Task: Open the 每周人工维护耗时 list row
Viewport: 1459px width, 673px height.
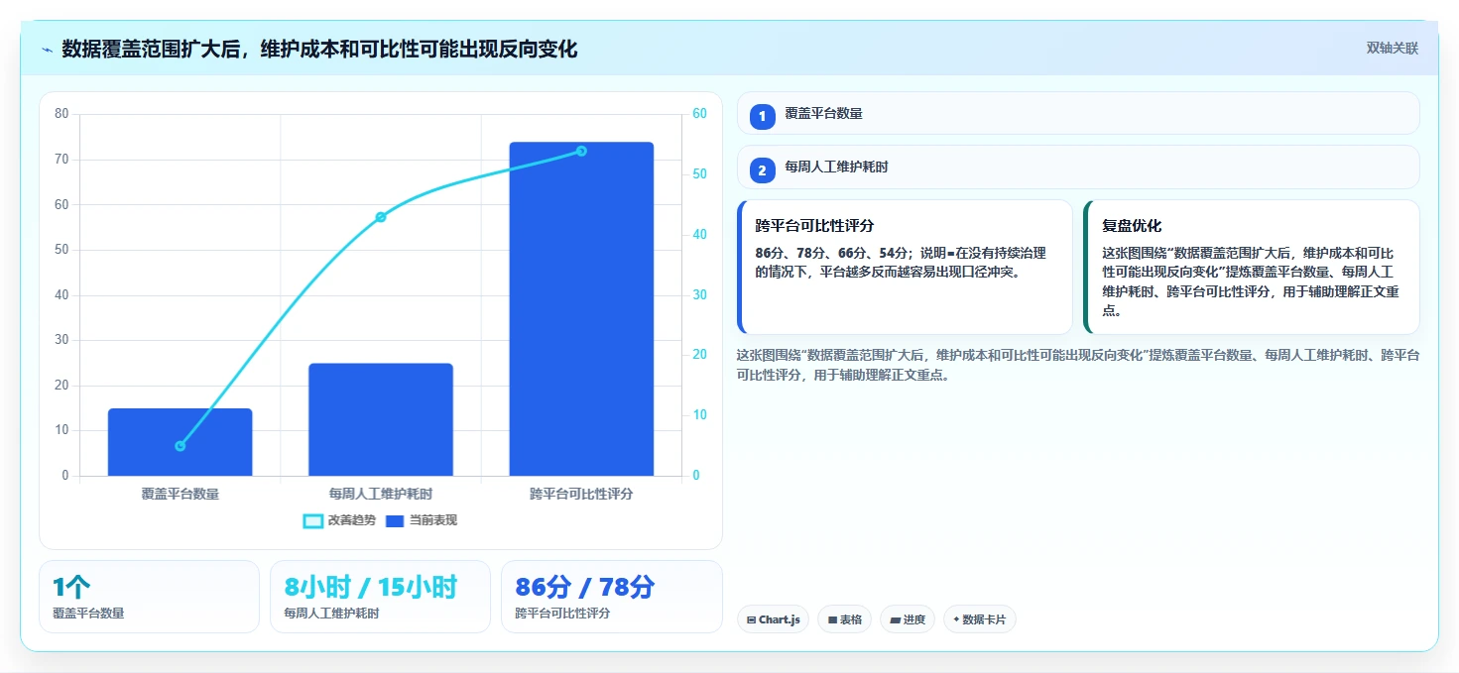Action: pos(1078,168)
